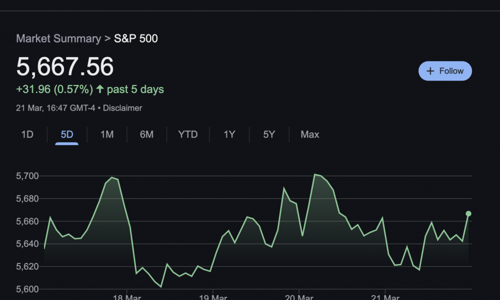Image resolution: width=500 pixels, height=300 pixels.
Task: Click the Follow button
Action: (x=445, y=71)
